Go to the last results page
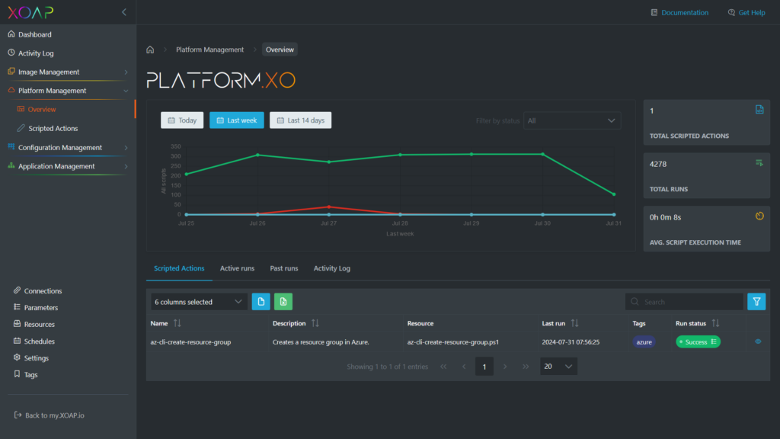Viewport: 780px width, 439px height. coord(526,367)
